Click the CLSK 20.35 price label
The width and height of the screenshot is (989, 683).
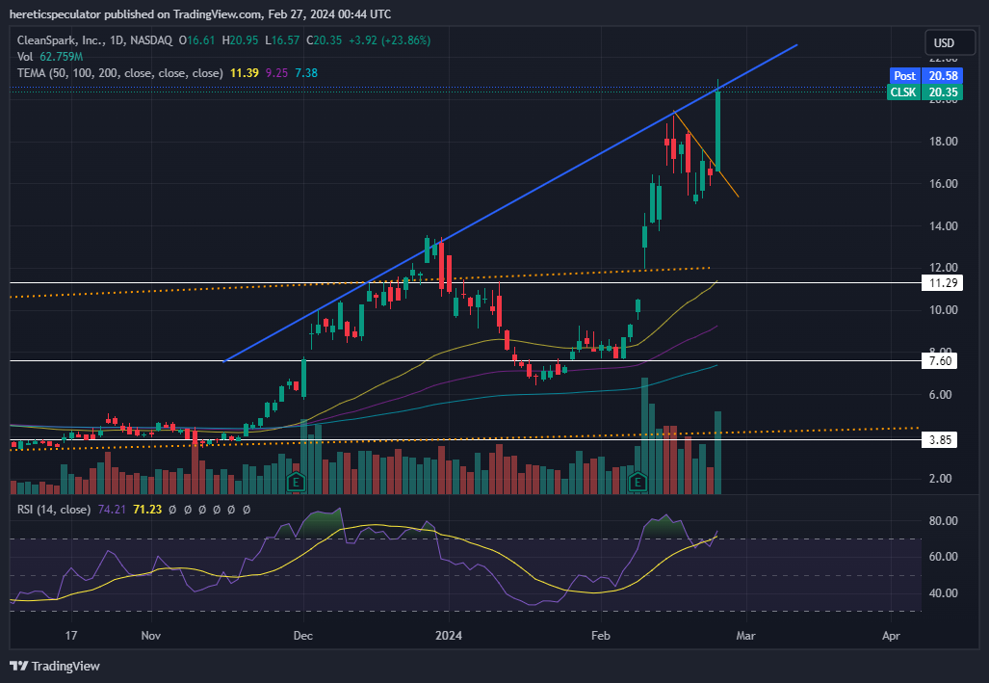[924, 92]
